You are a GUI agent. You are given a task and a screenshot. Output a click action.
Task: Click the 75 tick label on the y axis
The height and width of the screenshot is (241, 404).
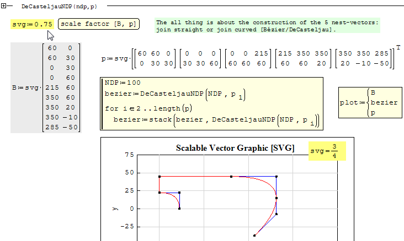[x=129, y=156]
